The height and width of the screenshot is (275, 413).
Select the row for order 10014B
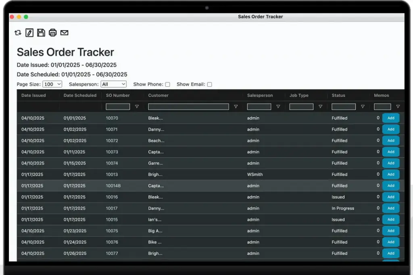202,186
